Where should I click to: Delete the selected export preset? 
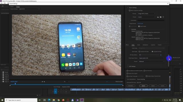[x=163, y=17]
